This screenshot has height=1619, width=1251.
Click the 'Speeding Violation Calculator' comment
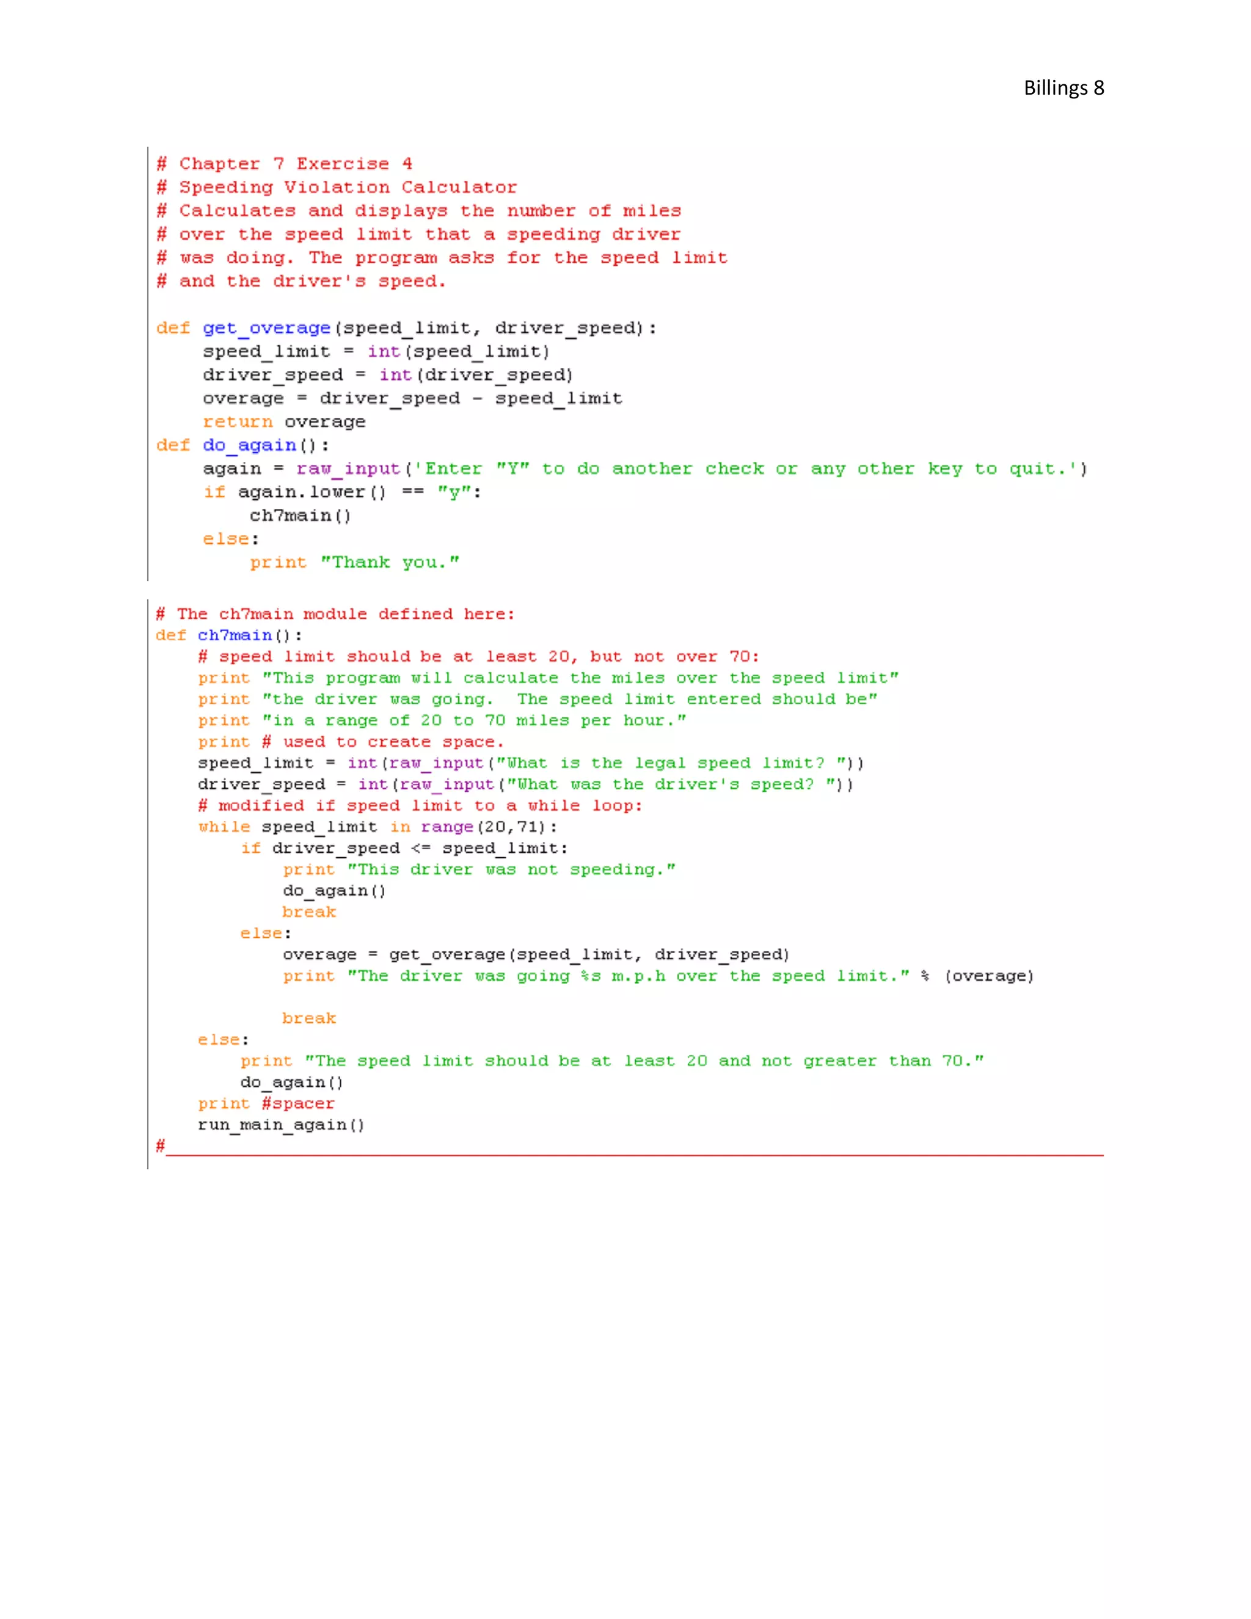click(x=338, y=188)
